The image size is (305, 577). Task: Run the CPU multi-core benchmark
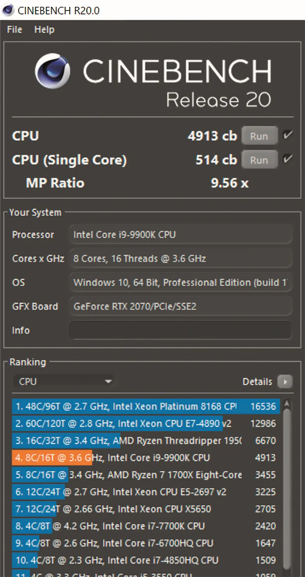click(259, 136)
